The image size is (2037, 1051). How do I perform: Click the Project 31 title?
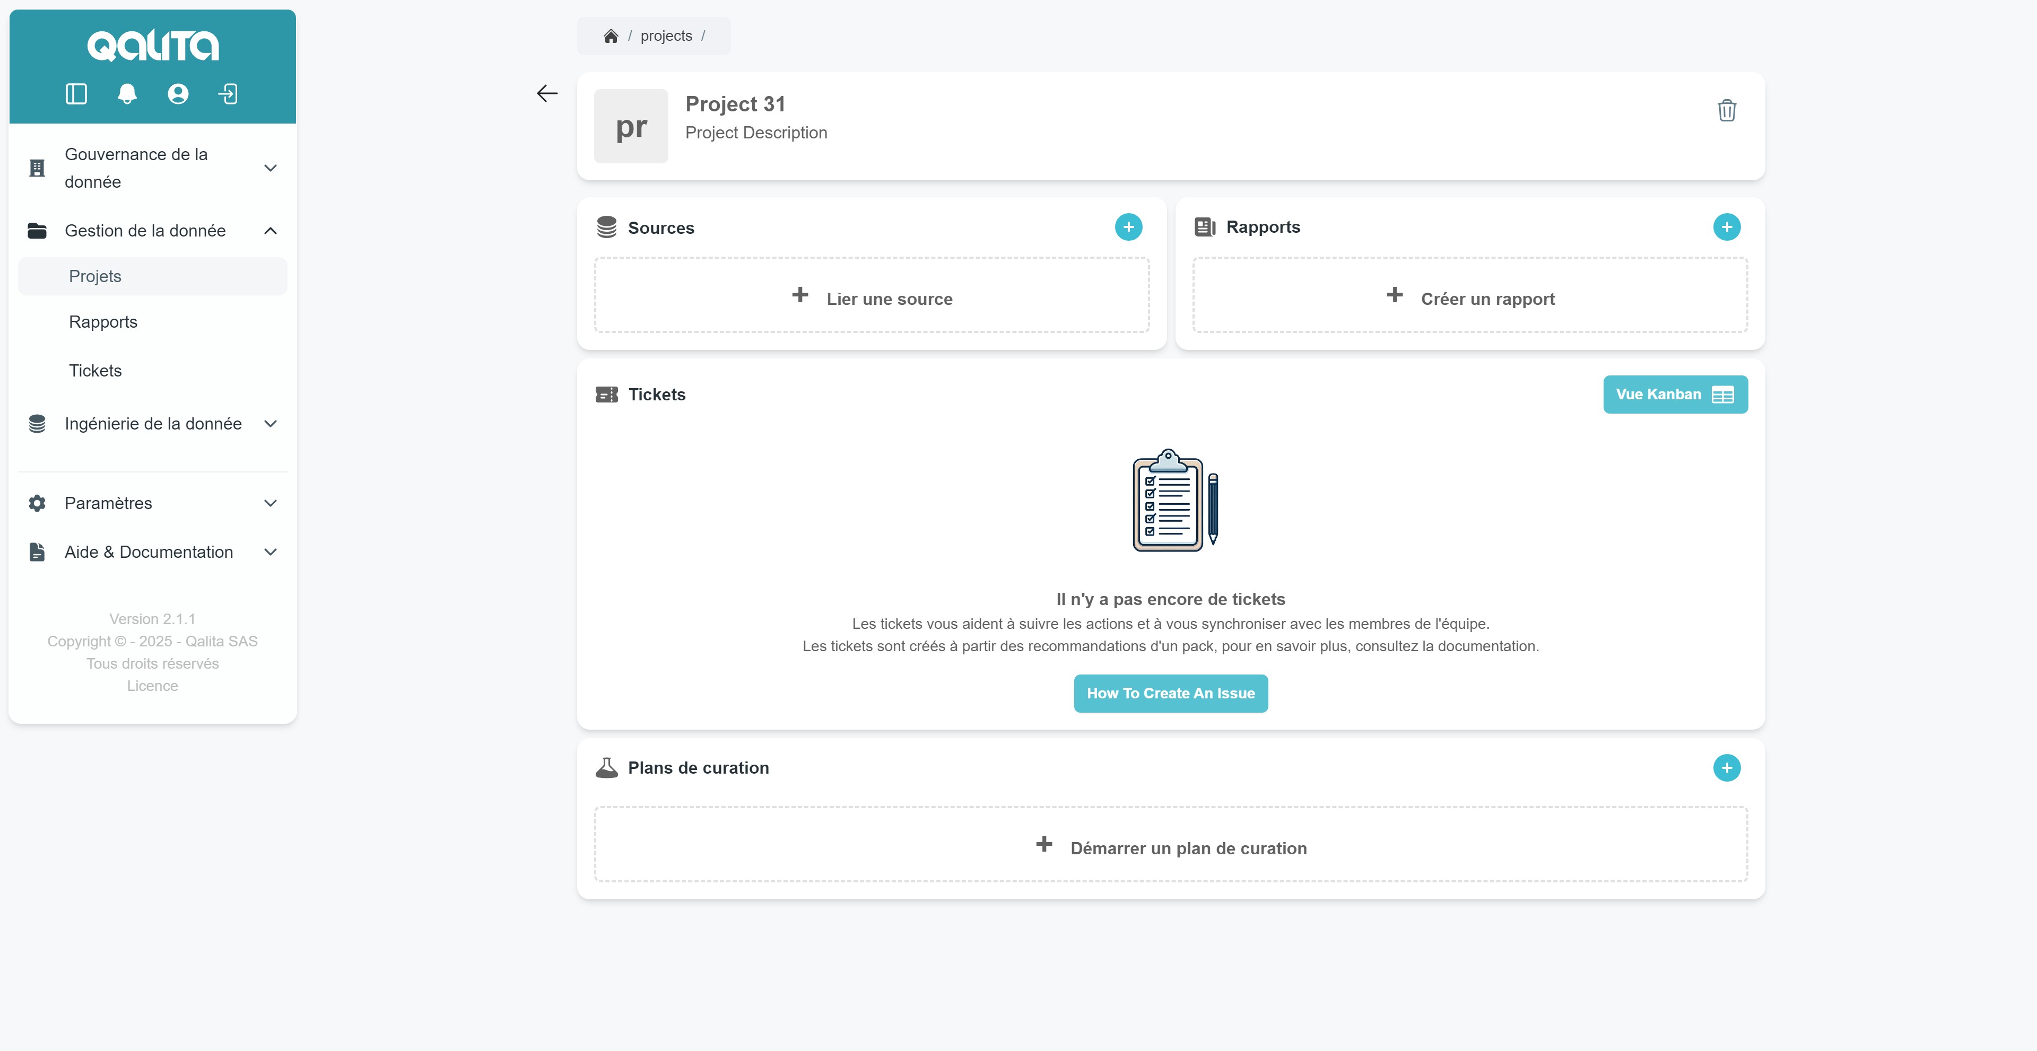pyautogui.click(x=735, y=103)
